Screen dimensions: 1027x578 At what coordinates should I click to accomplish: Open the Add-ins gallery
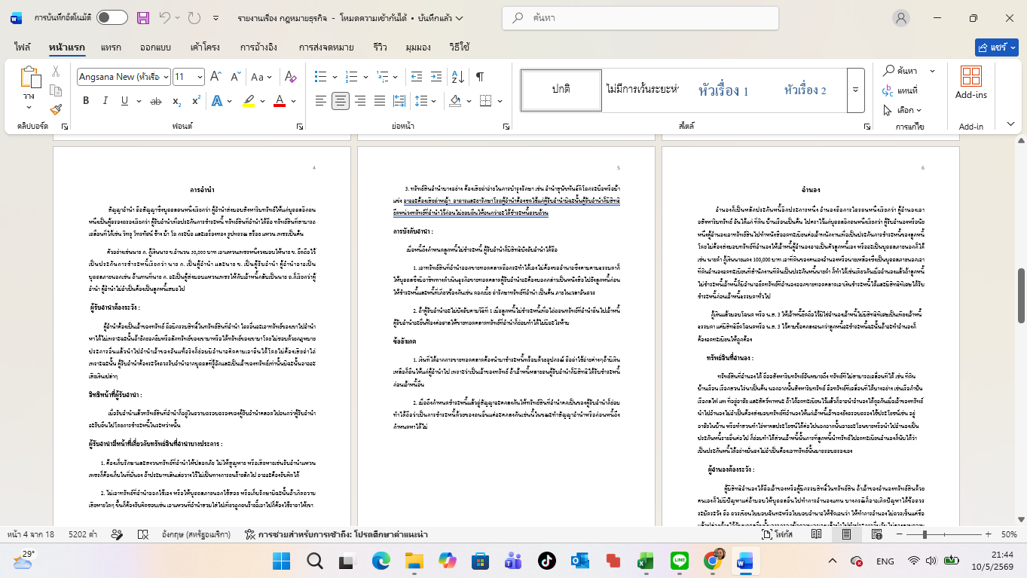[x=970, y=83]
